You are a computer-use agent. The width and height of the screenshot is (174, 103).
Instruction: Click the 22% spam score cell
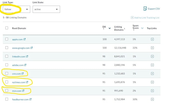135,48
